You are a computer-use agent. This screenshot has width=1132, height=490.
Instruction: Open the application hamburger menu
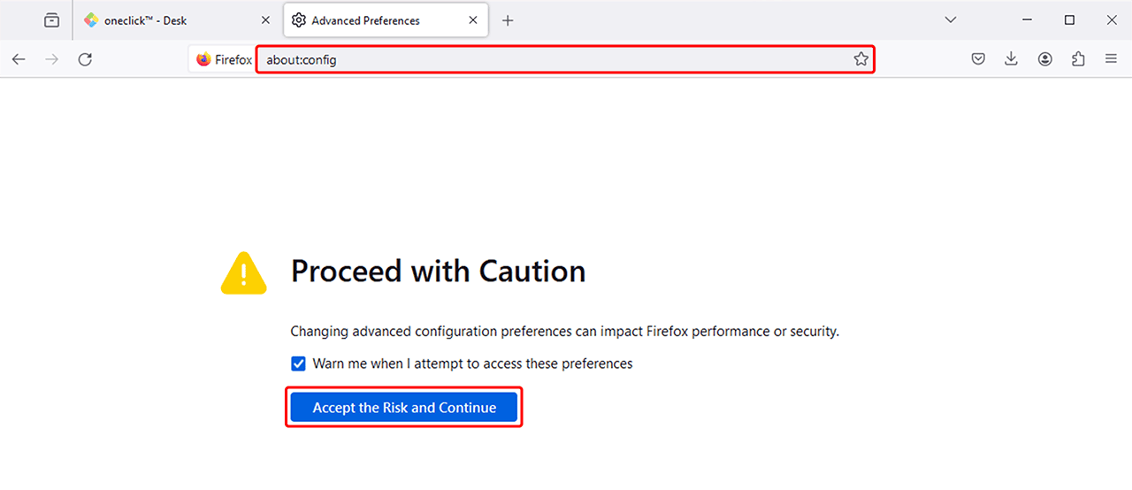click(1111, 59)
